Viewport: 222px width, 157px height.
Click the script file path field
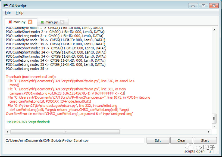click(74, 140)
